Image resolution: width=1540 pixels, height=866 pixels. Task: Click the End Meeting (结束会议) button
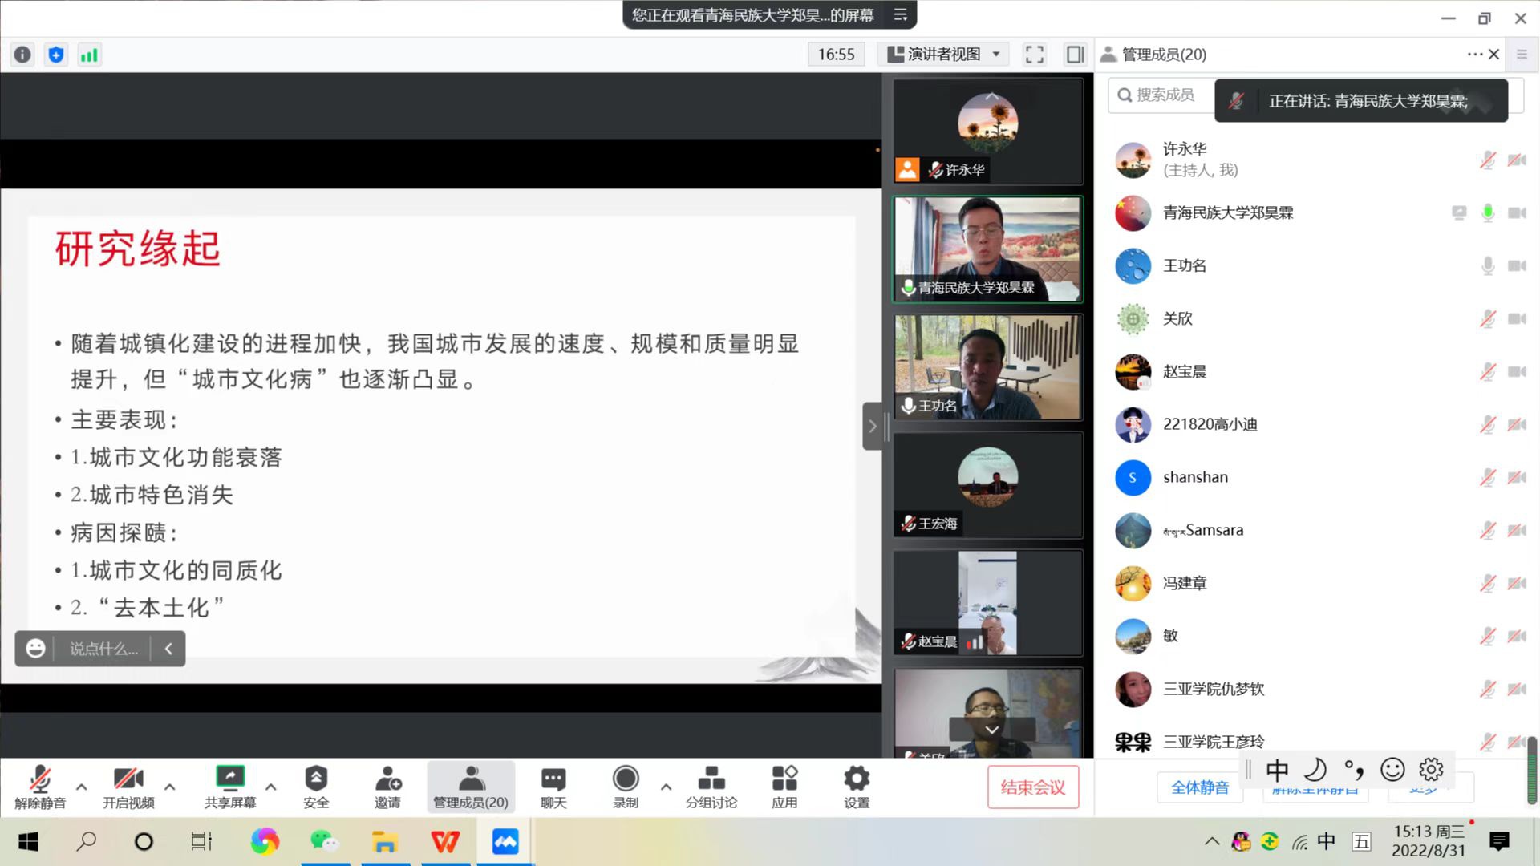[x=1033, y=787]
